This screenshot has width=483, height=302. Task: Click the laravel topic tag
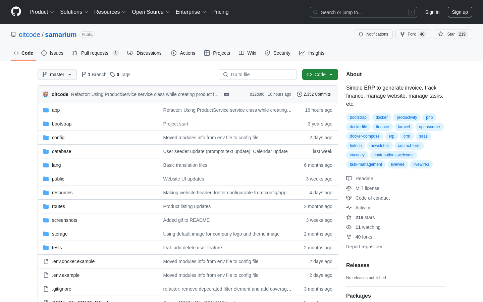[x=404, y=127]
